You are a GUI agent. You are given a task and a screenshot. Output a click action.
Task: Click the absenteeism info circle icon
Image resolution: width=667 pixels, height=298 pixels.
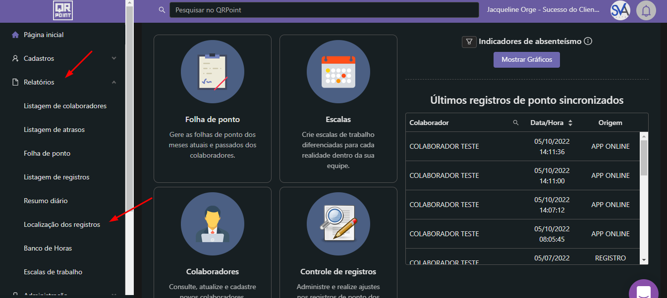pyautogui.click(x=588, y=42)
